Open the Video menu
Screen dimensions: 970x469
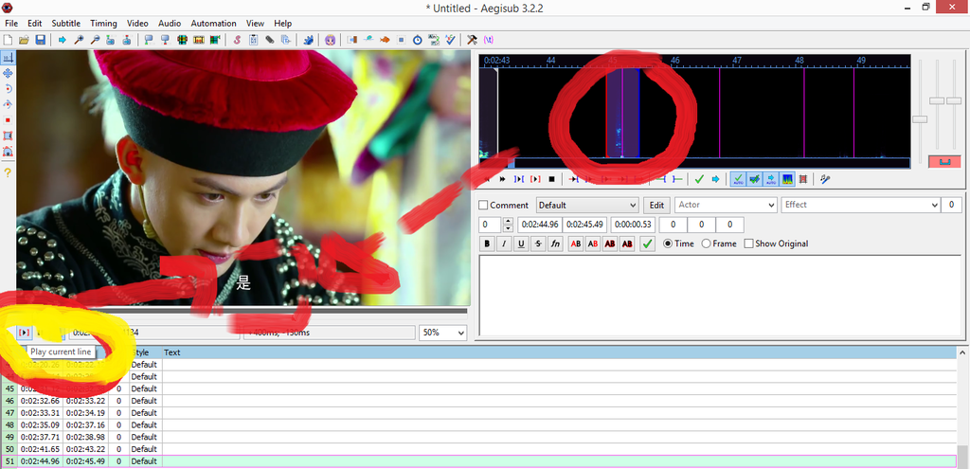(x=137, y=23)
